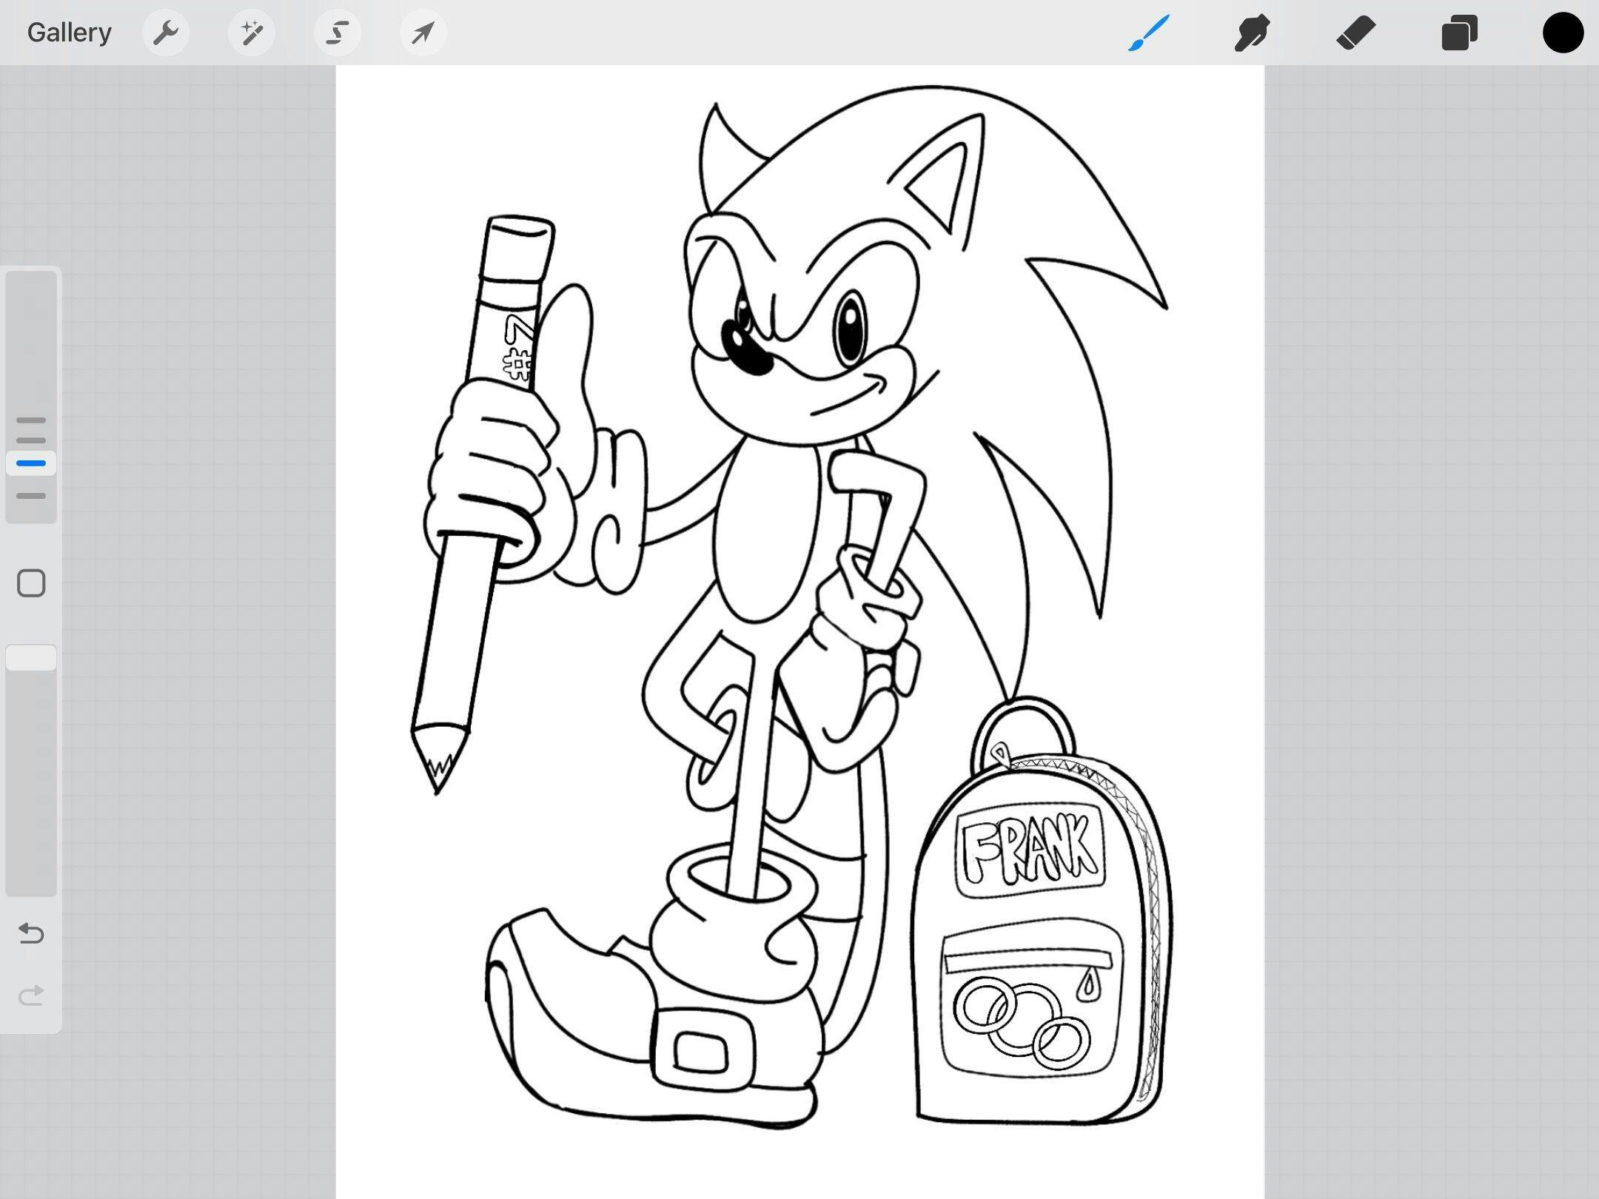Image resolution: width=1599 pixels, height=1199 pixels.
Task: Open the black color swatch picker
Action: (1563, 33)
